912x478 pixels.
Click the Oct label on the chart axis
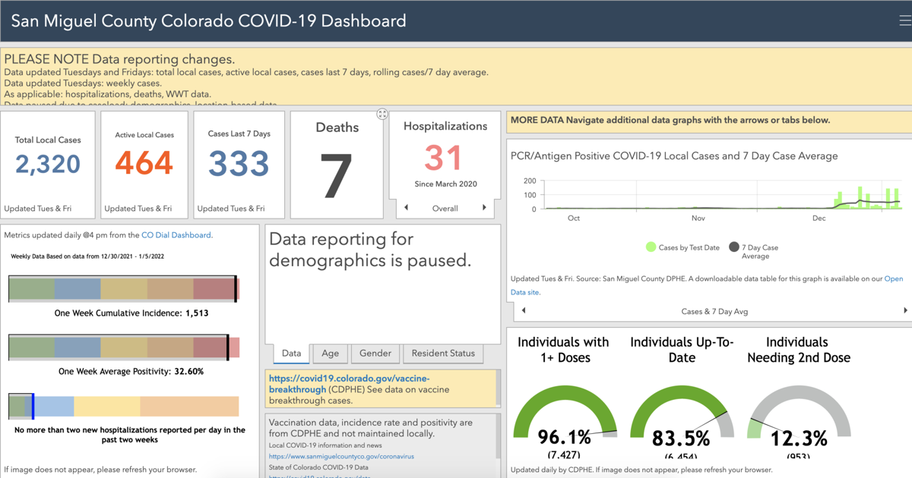tap(574, 219)
